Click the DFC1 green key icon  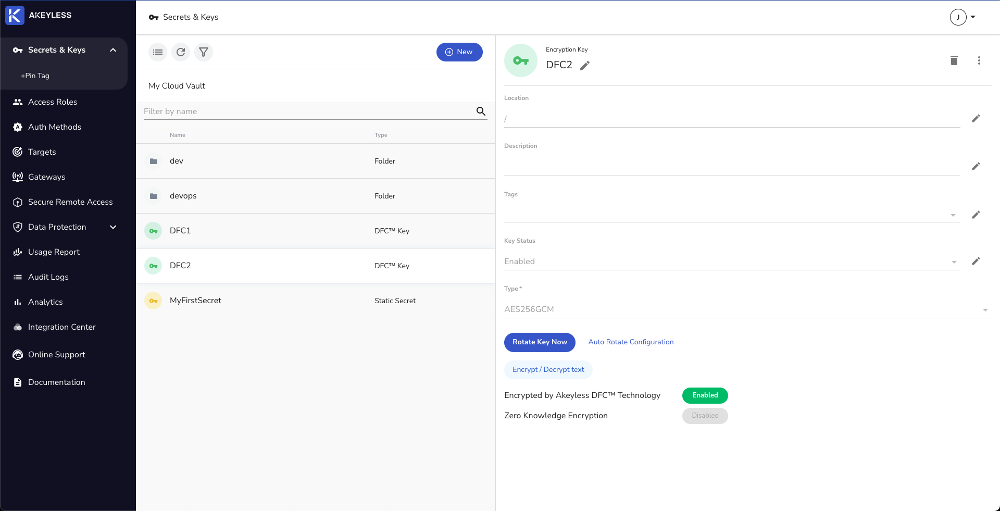pos(153,231)
